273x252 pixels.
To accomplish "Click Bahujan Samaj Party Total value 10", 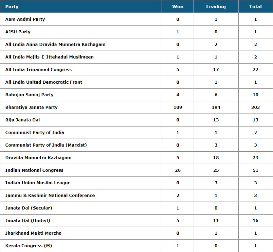I will click(x=255, y=95).
